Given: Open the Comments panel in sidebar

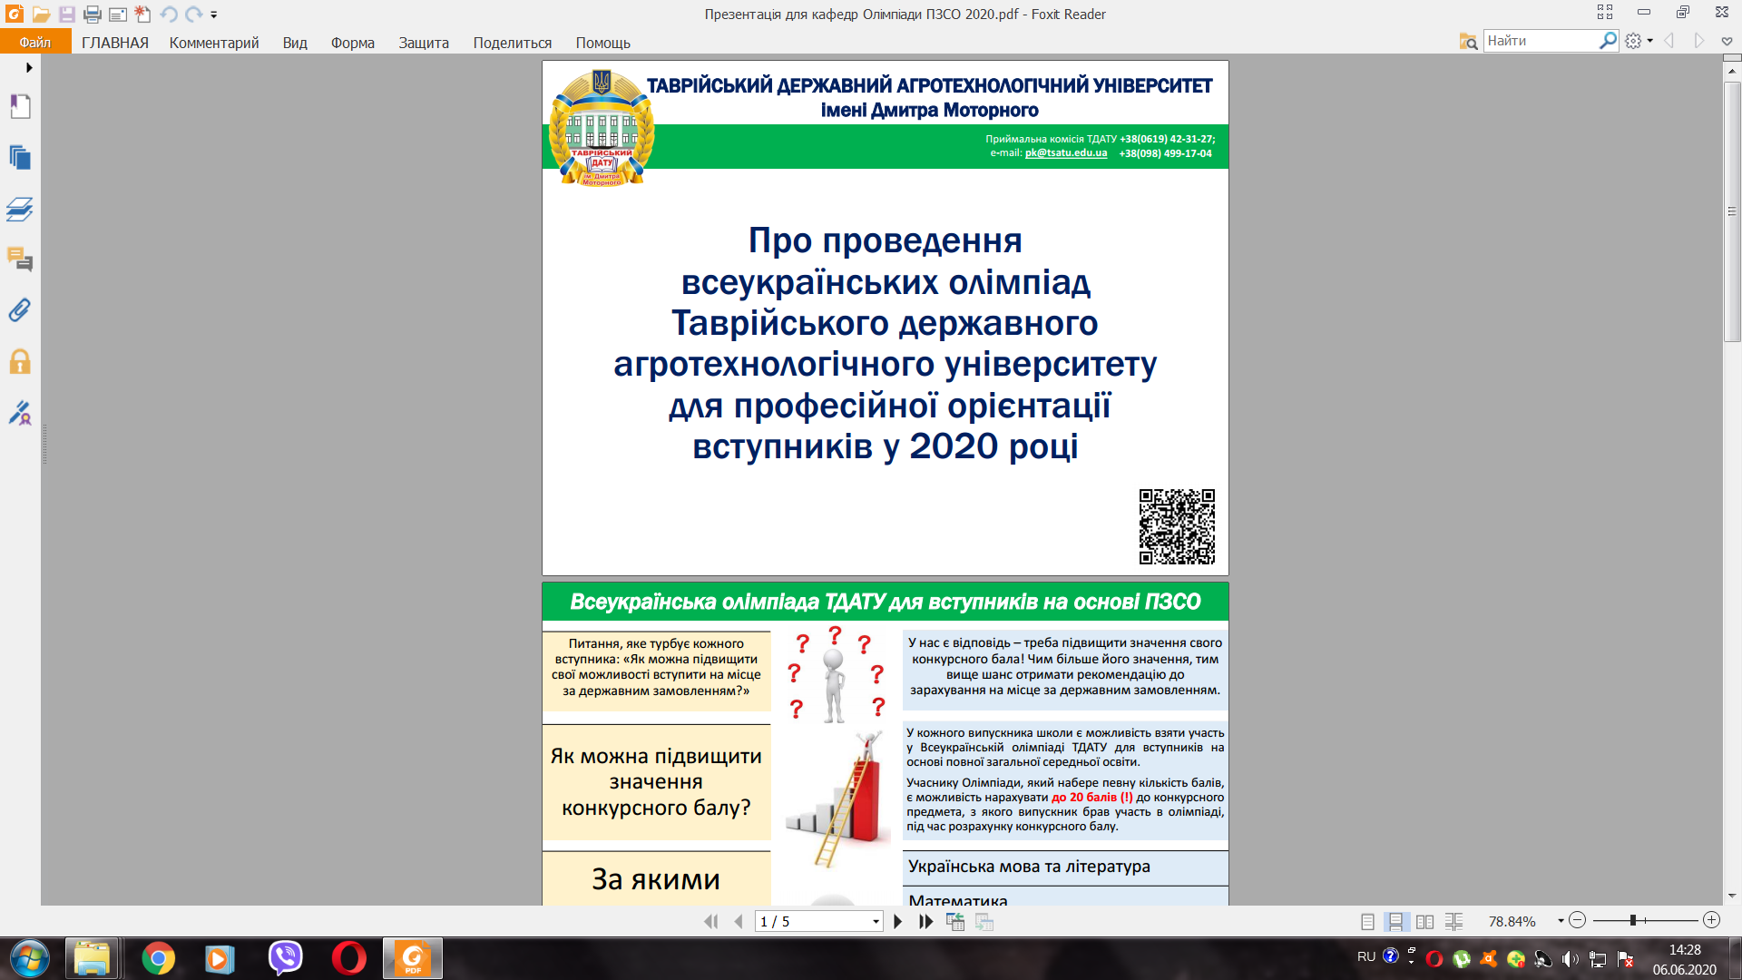Looking at the screenshot, I should [x=20, y=260].
